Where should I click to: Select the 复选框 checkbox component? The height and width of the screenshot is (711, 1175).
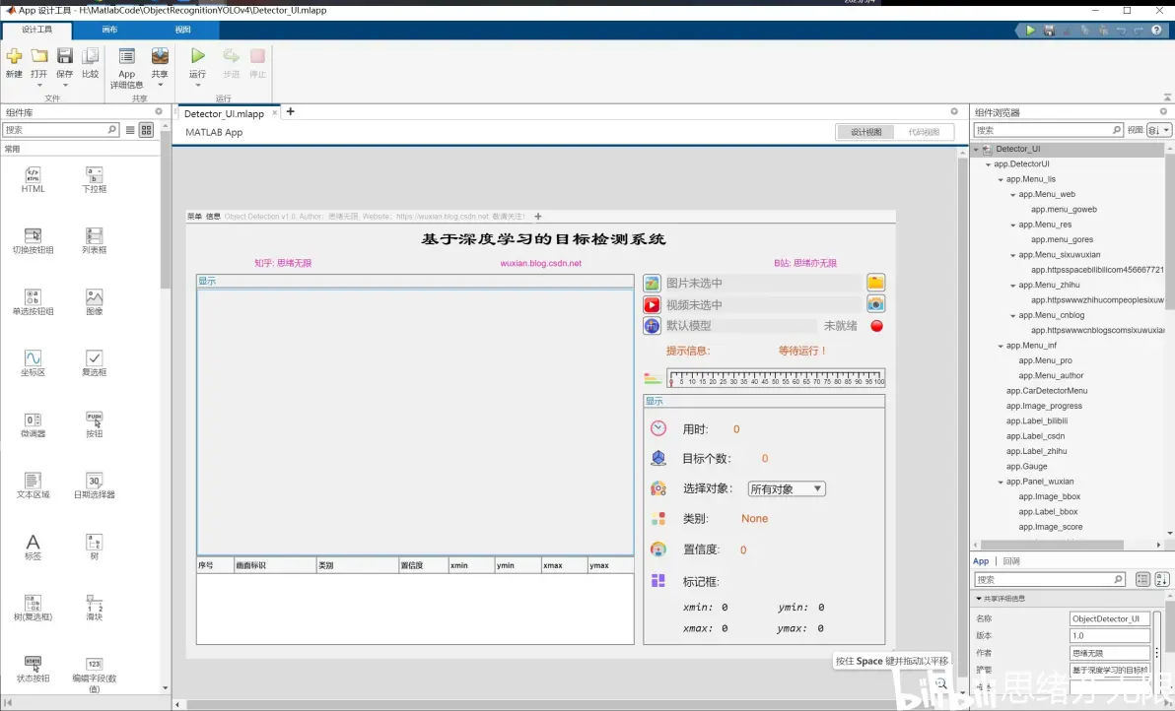coord(95,358)
